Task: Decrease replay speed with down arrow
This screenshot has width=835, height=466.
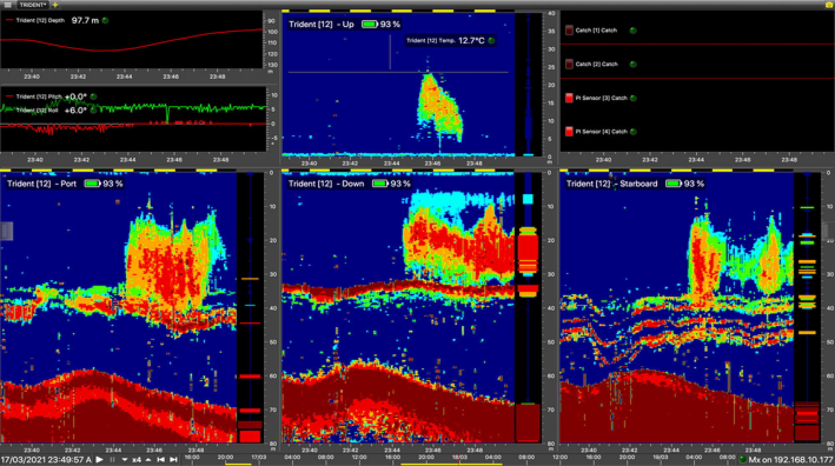Action: [124, 460]
